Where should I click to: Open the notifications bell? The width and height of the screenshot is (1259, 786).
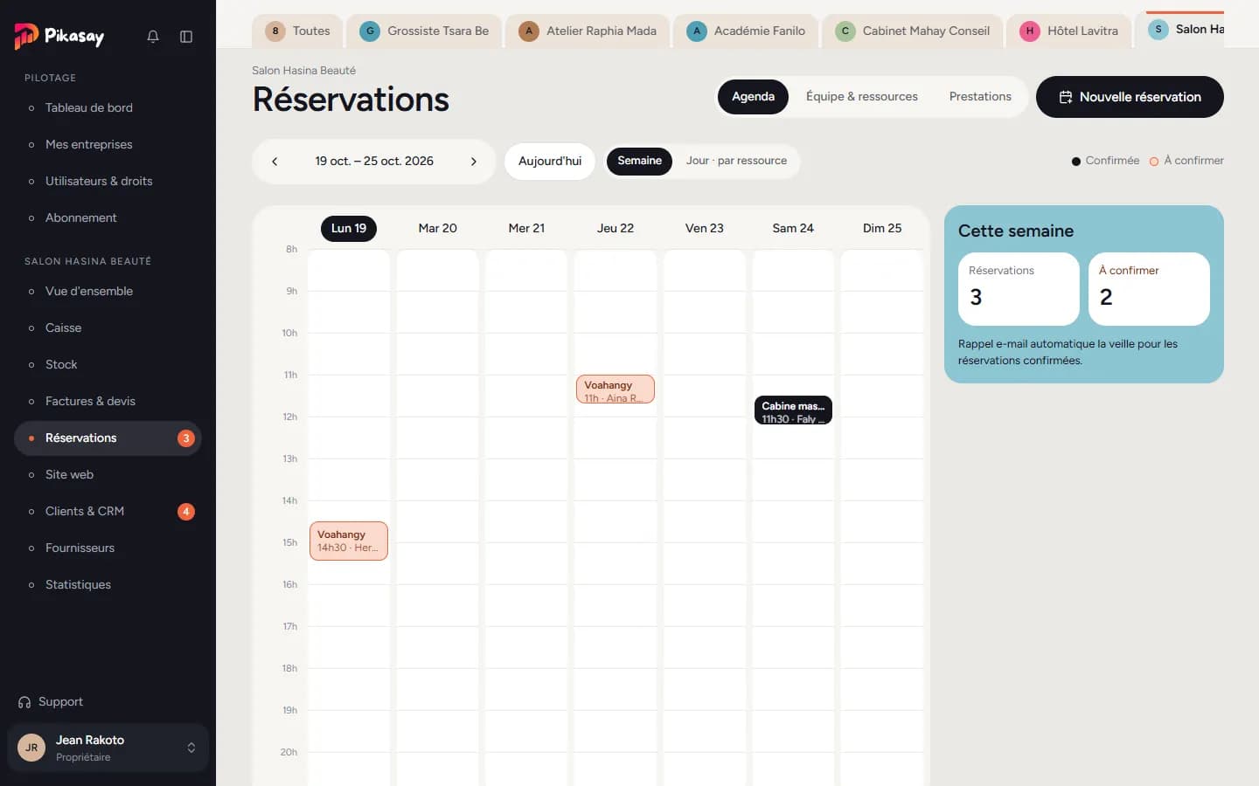(153, 37)
